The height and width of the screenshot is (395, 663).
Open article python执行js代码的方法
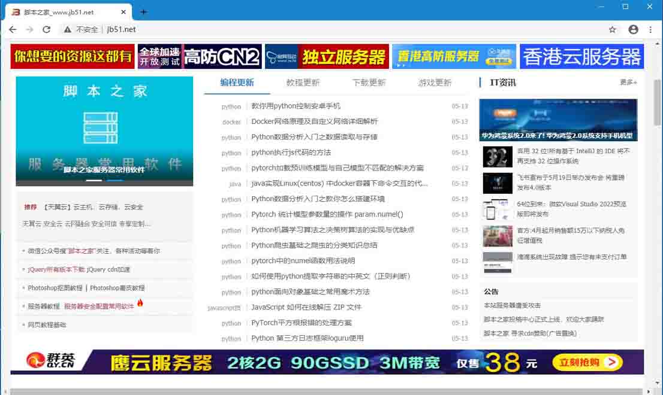click(291, 153)
